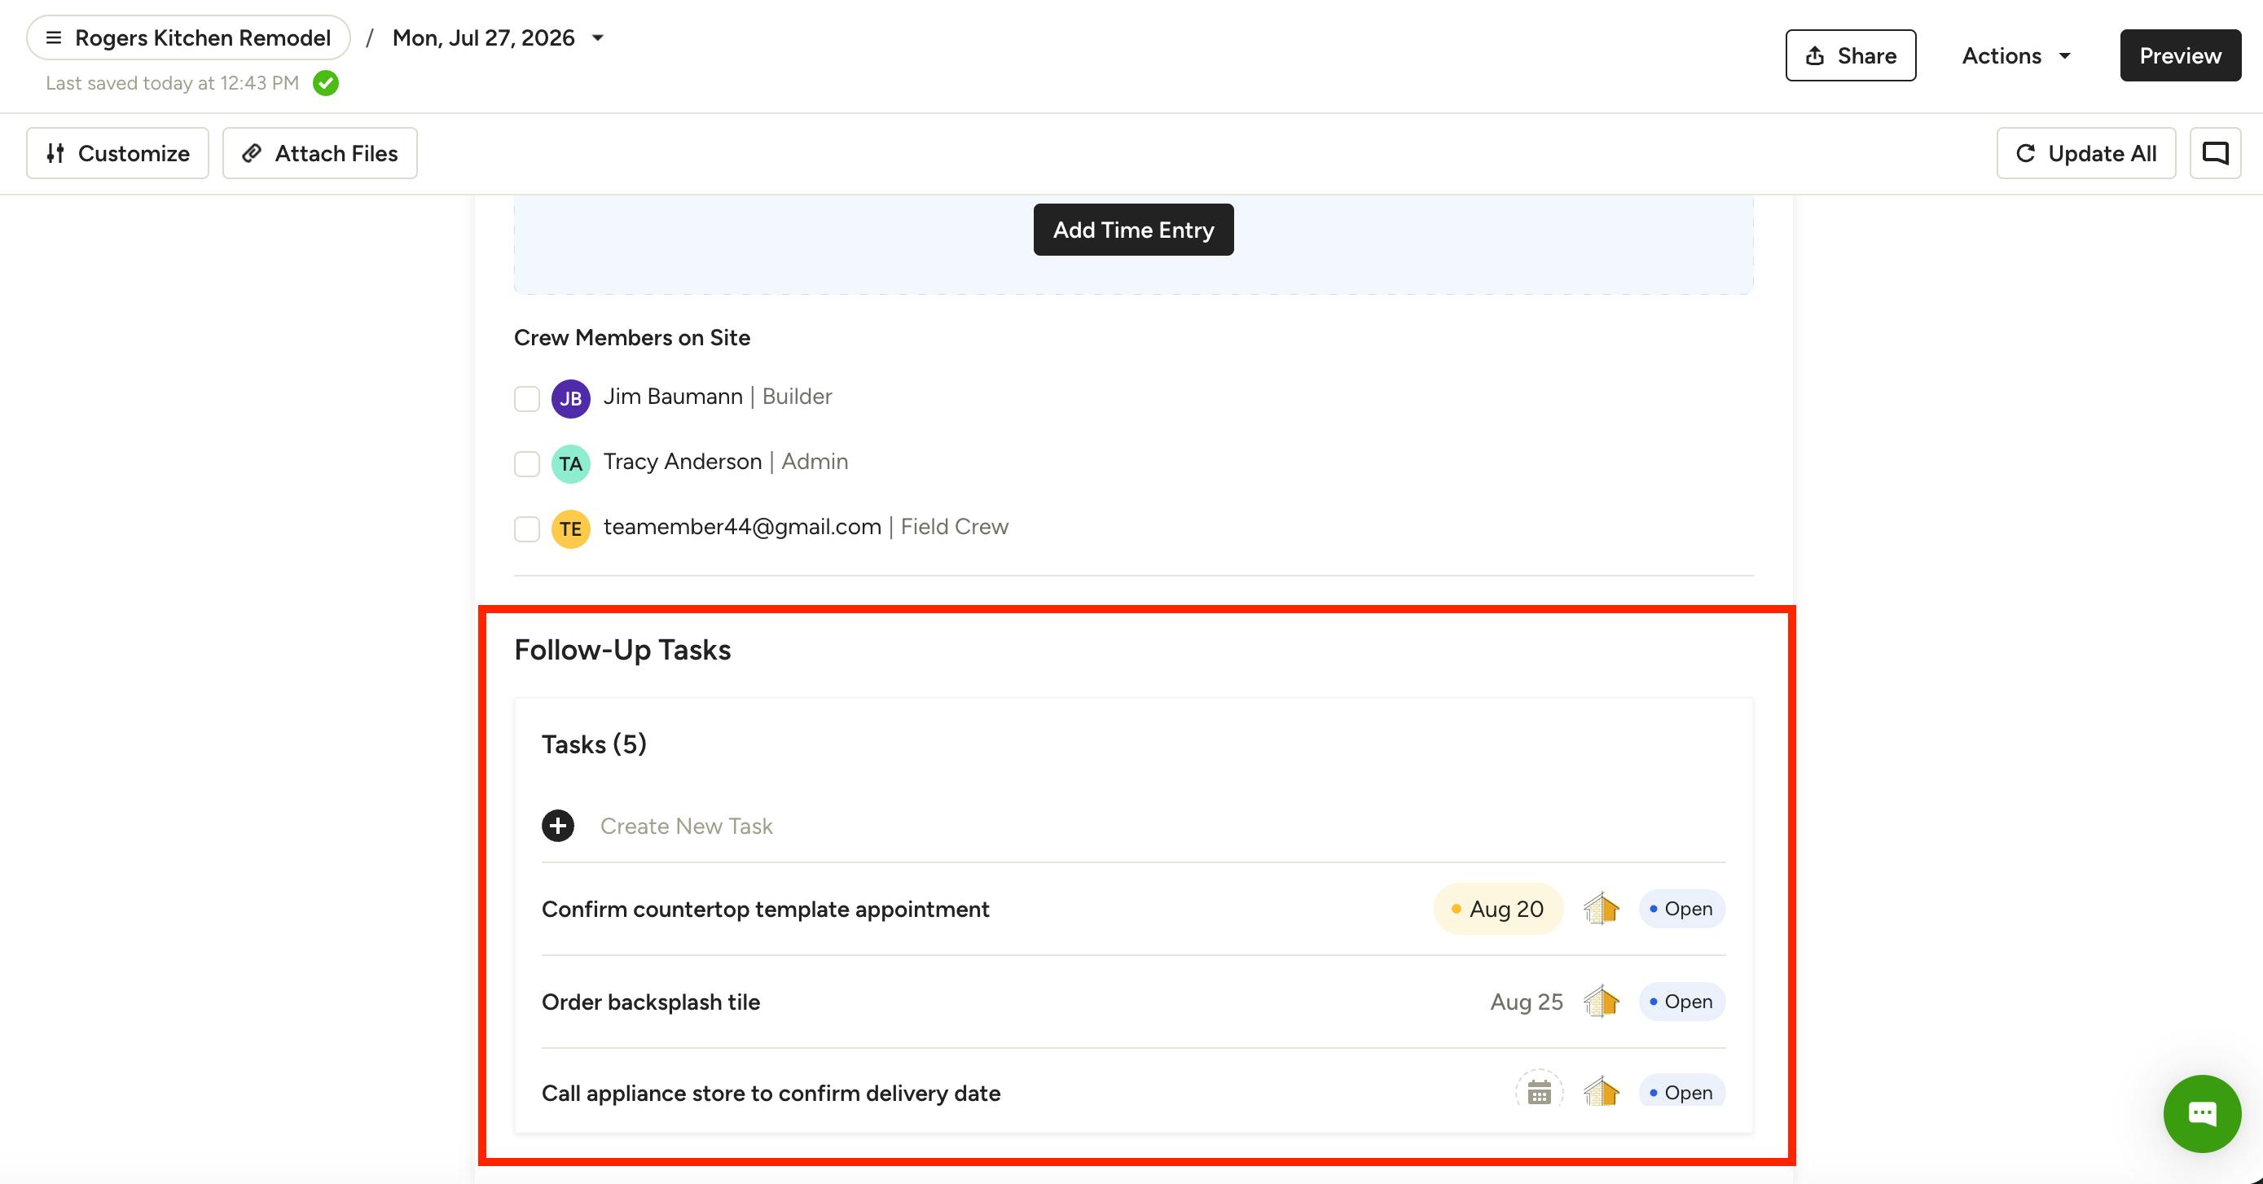Click the Last saved today at 12:43 PM text
This screenshot has height=1184, width=2263.
(172, 83)
